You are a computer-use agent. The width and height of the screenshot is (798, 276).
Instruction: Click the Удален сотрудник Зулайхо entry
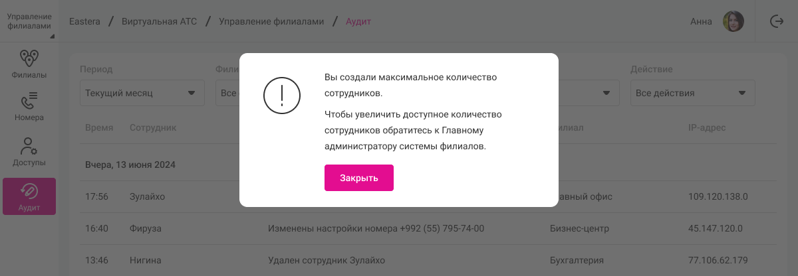click(326, 260)
